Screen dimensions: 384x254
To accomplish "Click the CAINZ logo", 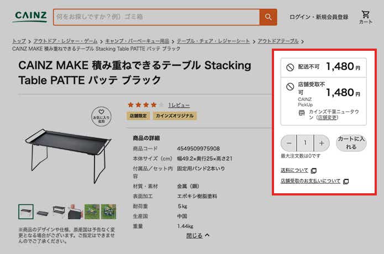I will point(30,17).
